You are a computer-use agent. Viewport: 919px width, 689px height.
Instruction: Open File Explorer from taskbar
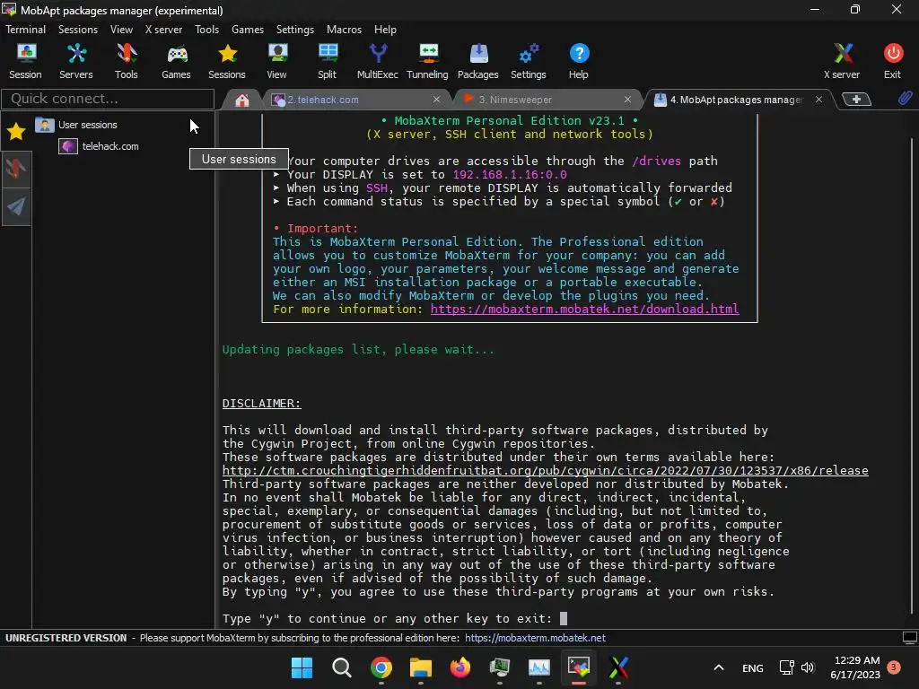pos(420,667)
